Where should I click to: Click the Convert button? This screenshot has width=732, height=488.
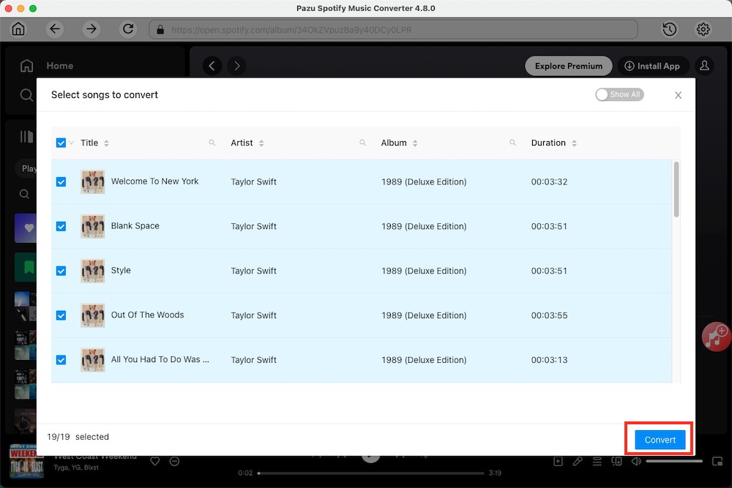[660, 440]
